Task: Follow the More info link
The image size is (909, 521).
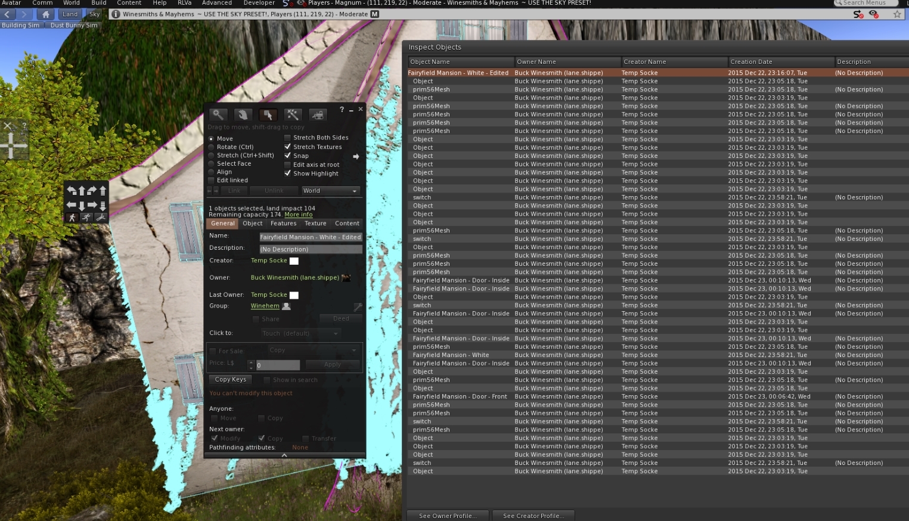Action: (x=298, y=215)
